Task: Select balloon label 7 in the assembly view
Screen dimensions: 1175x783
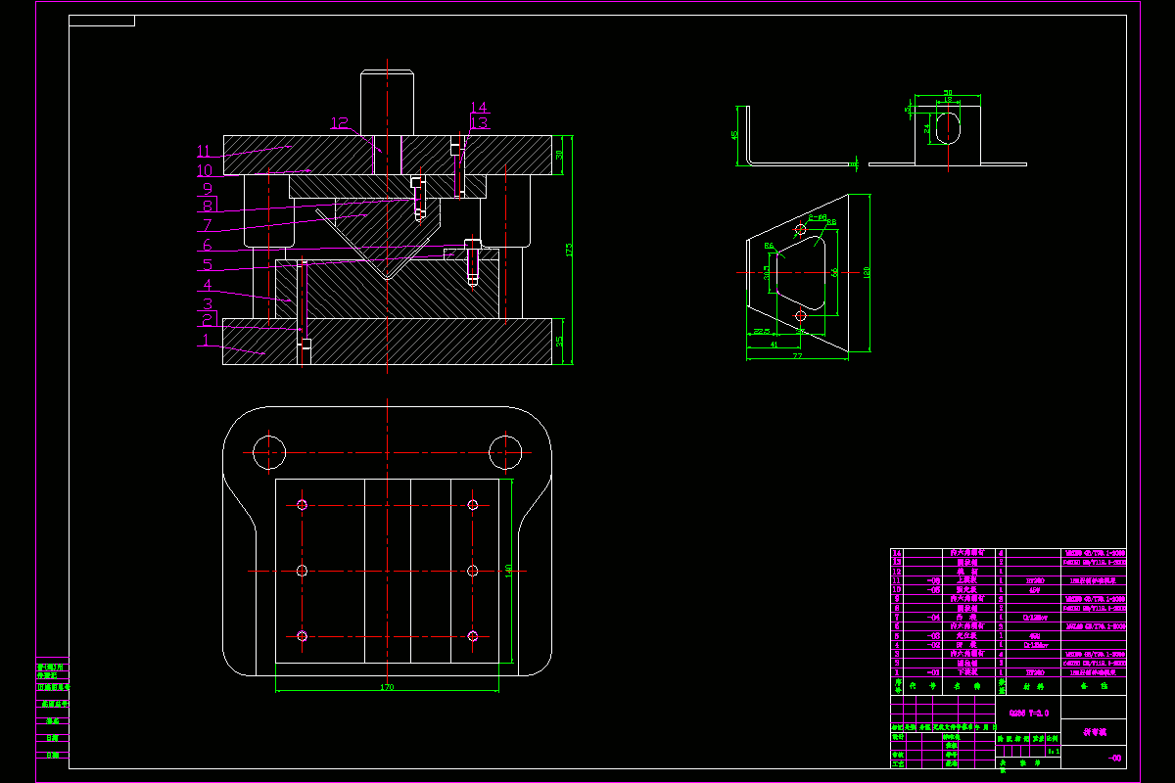Action: coord(208,225)
